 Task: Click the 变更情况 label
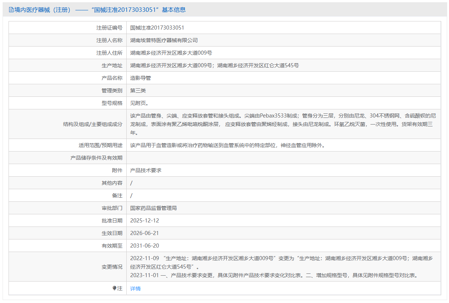[x=112, y=267]
